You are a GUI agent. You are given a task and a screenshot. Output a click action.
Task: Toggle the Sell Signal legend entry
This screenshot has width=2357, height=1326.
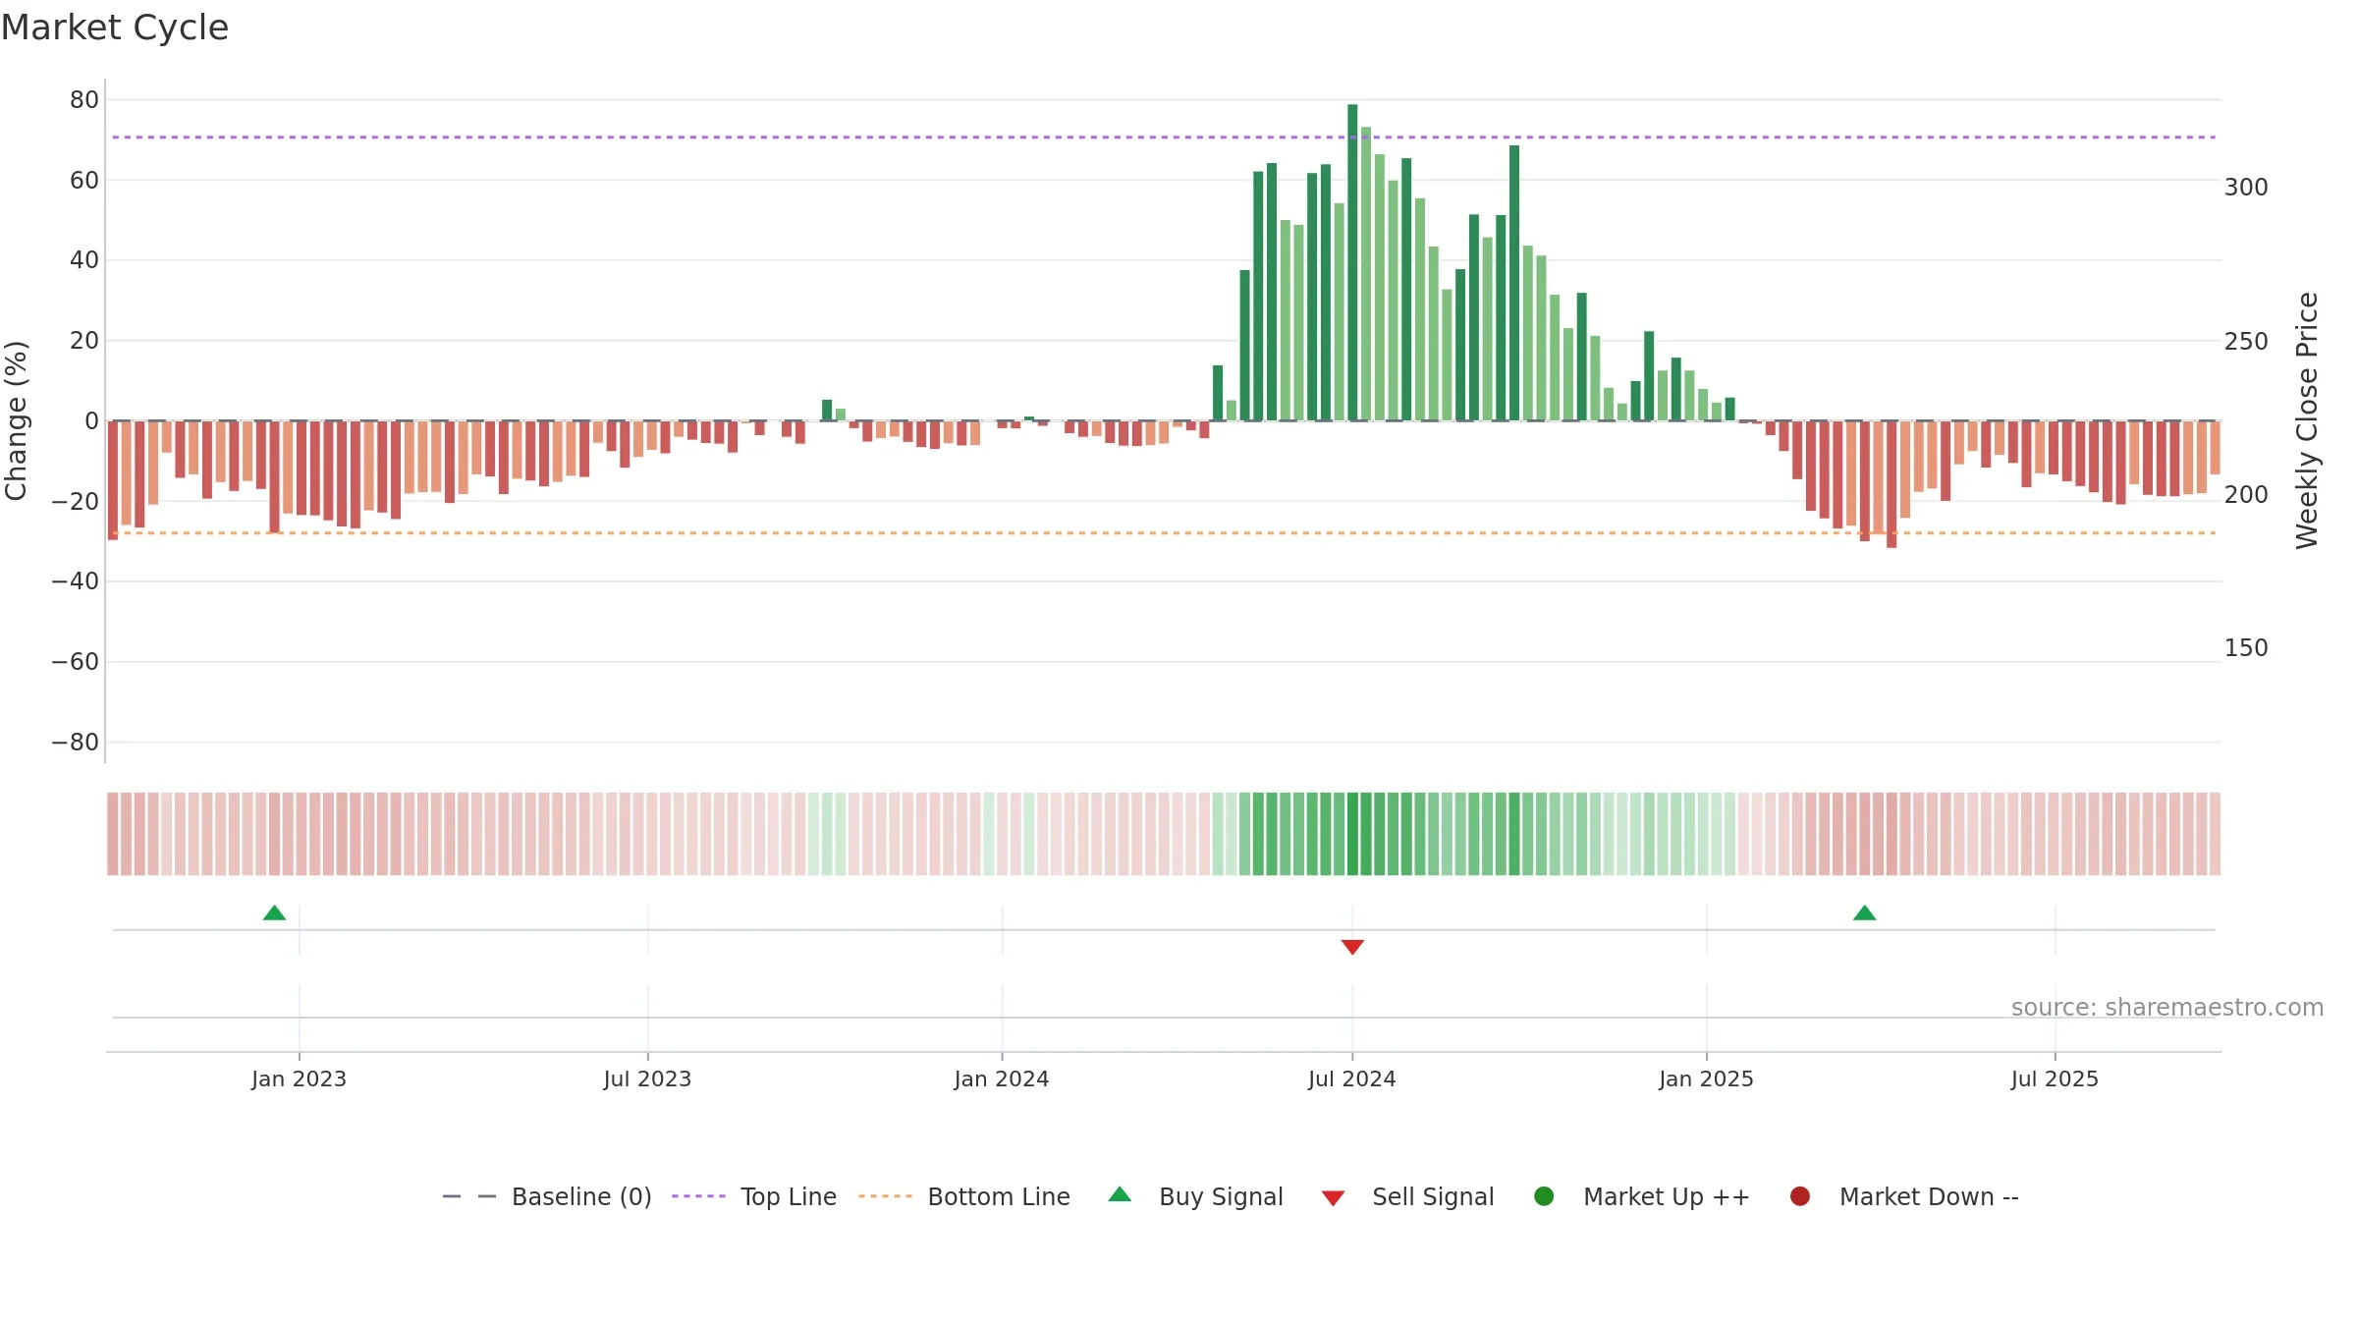[x=1407, y=1196]
